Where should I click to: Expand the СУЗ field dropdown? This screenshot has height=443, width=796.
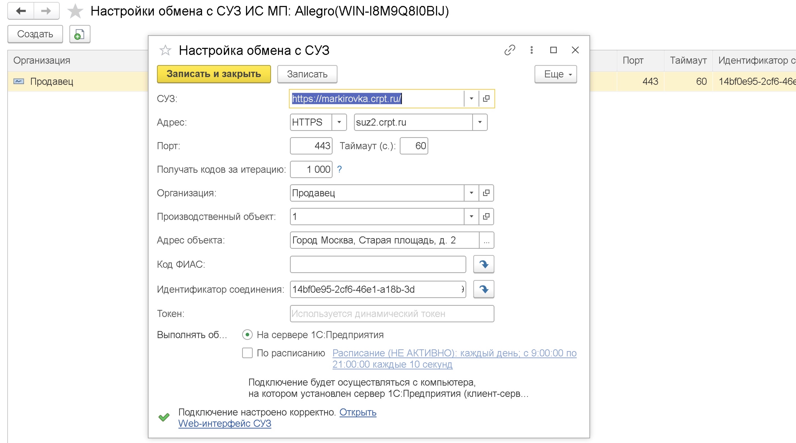471,99
